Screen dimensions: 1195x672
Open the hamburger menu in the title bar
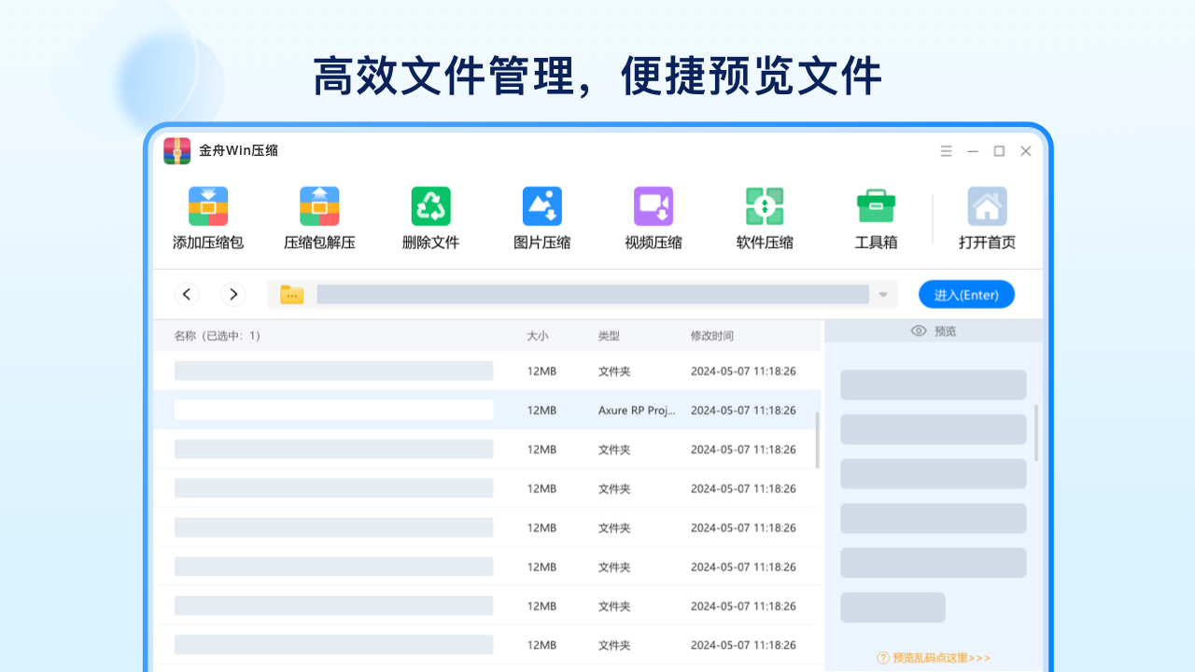(946, 150)
